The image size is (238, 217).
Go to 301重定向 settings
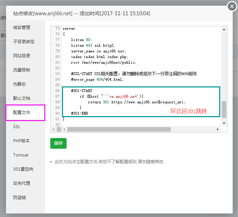tap(23, 169)
